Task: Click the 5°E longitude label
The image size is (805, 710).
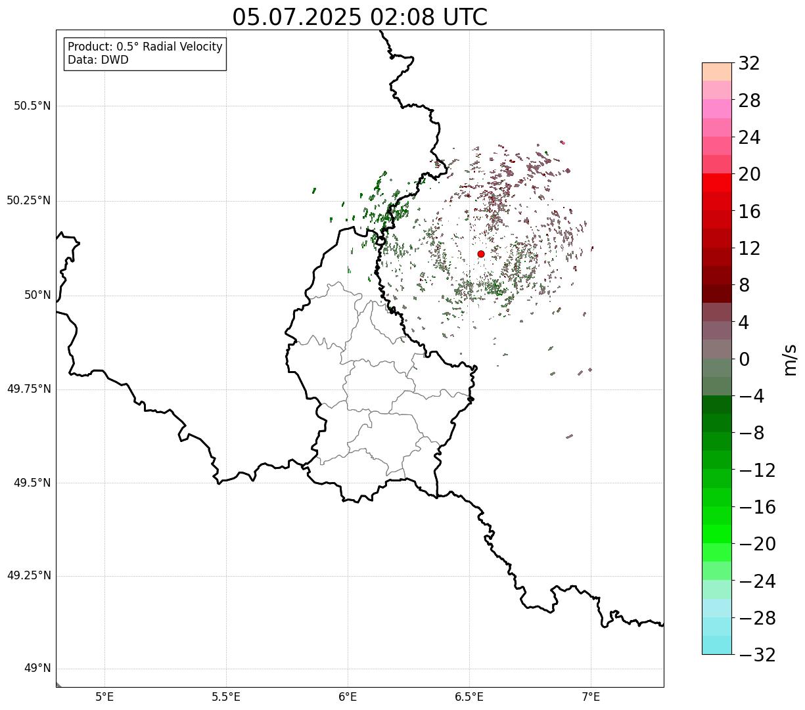Action: point(104,697)
